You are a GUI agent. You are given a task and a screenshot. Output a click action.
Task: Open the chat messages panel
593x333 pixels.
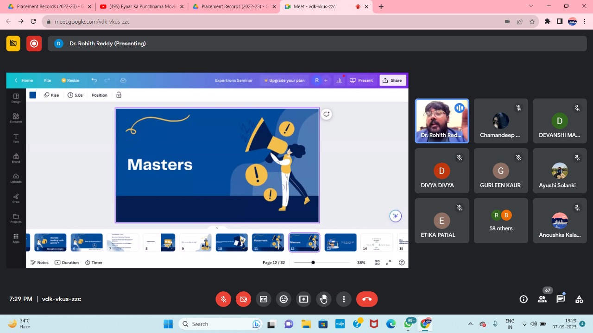[561, 299]
